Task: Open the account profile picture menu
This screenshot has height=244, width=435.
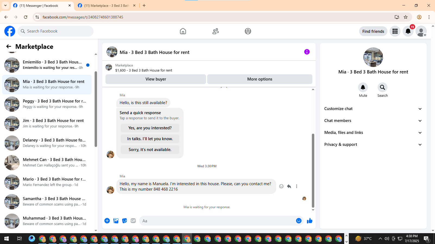Action: [x=421, y=31]
